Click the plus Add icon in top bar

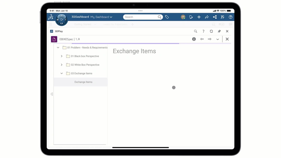pos(199,17)
